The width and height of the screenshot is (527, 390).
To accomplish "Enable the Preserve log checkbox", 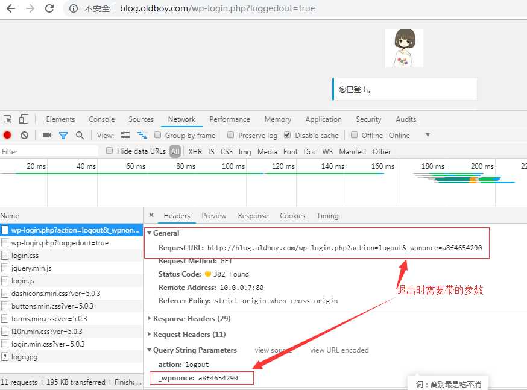I will coord(230,136).
